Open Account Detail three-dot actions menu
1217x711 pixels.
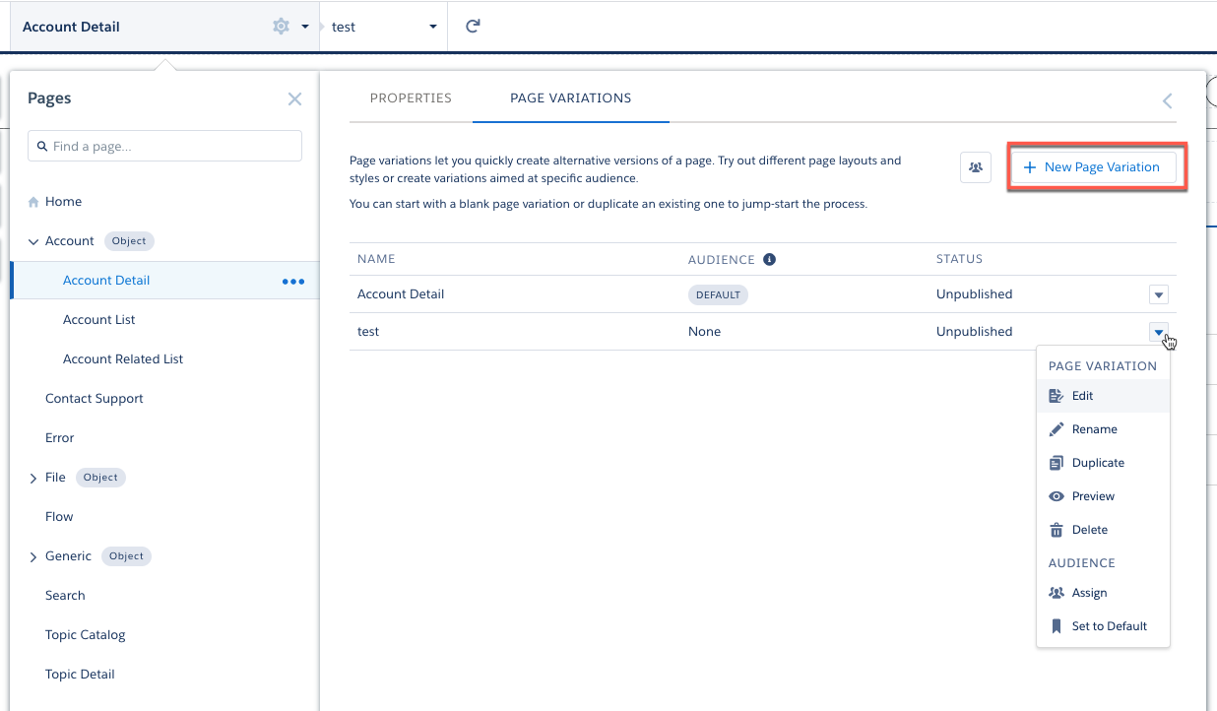tap(293, 281)
